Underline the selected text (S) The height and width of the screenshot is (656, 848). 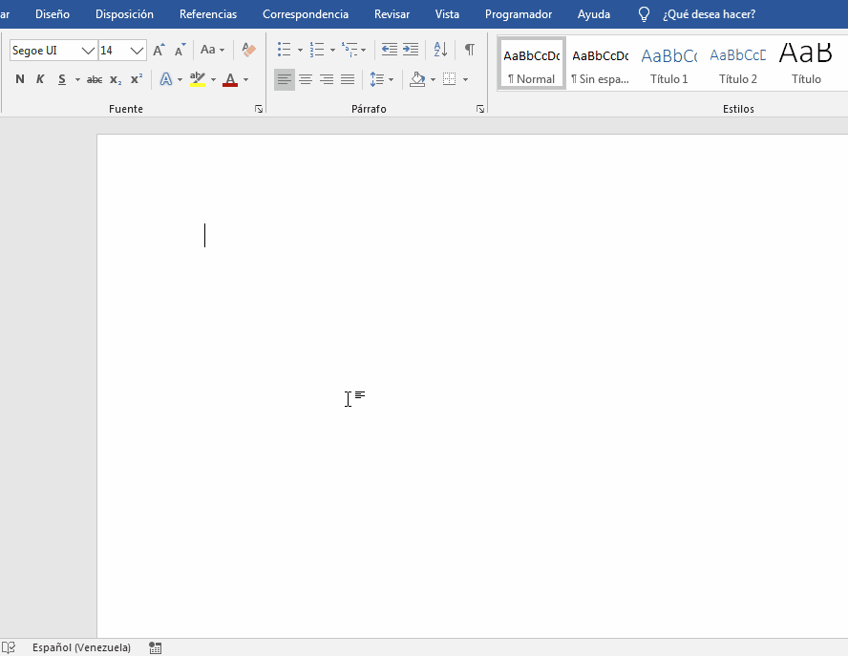pyautogui.click(x=62, y=79)
